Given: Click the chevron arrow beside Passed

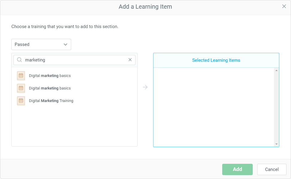Looking at the screenshot, I should coord(65,44).
